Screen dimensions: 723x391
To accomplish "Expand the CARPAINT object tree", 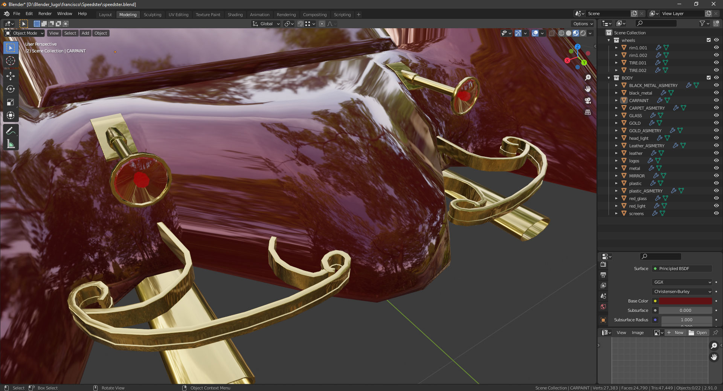I will (616, 101).
